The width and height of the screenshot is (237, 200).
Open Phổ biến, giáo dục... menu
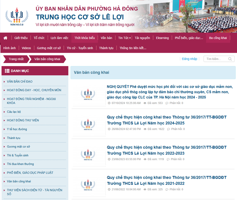tap(189, 38)
